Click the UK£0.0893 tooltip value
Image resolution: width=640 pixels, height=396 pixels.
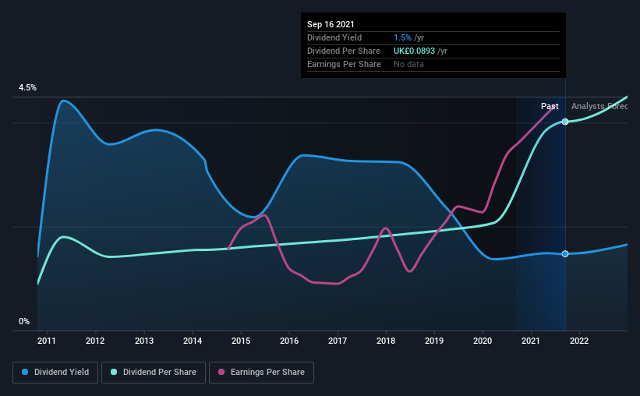tap(414, 51)
